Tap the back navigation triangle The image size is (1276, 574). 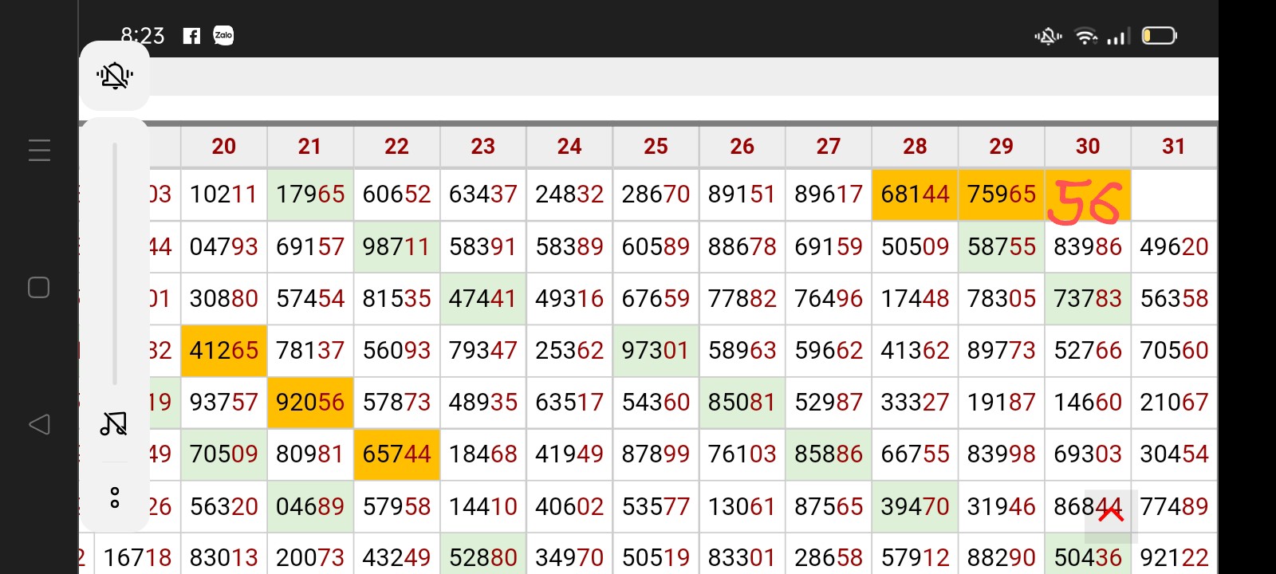pos(39,424)
